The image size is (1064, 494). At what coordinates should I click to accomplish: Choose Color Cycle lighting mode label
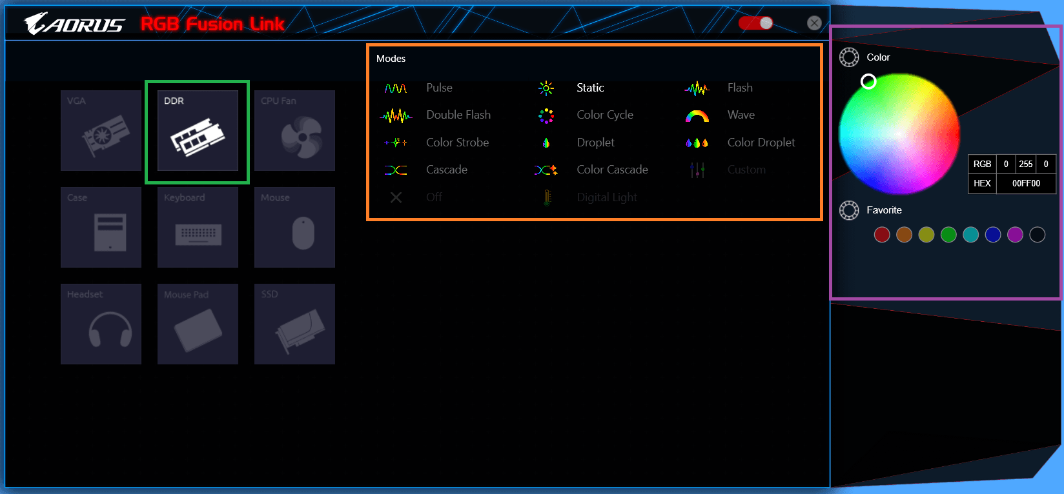605,115
